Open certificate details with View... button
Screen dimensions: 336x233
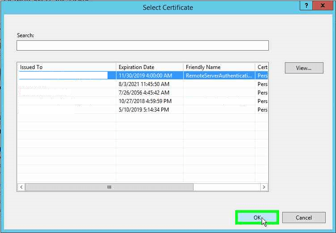pyautogui.click(x=304, y=68)
